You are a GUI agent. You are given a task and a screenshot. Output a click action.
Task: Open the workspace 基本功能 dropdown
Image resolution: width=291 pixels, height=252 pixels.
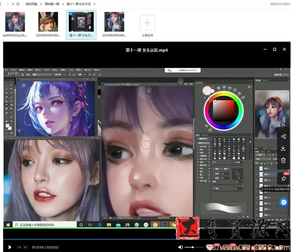[282, 75]
